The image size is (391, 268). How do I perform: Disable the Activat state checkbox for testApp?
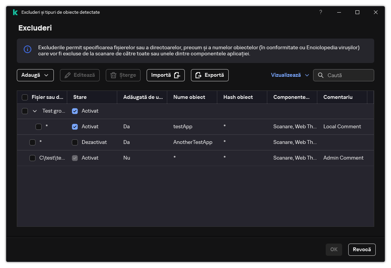(x=75, y=127)
